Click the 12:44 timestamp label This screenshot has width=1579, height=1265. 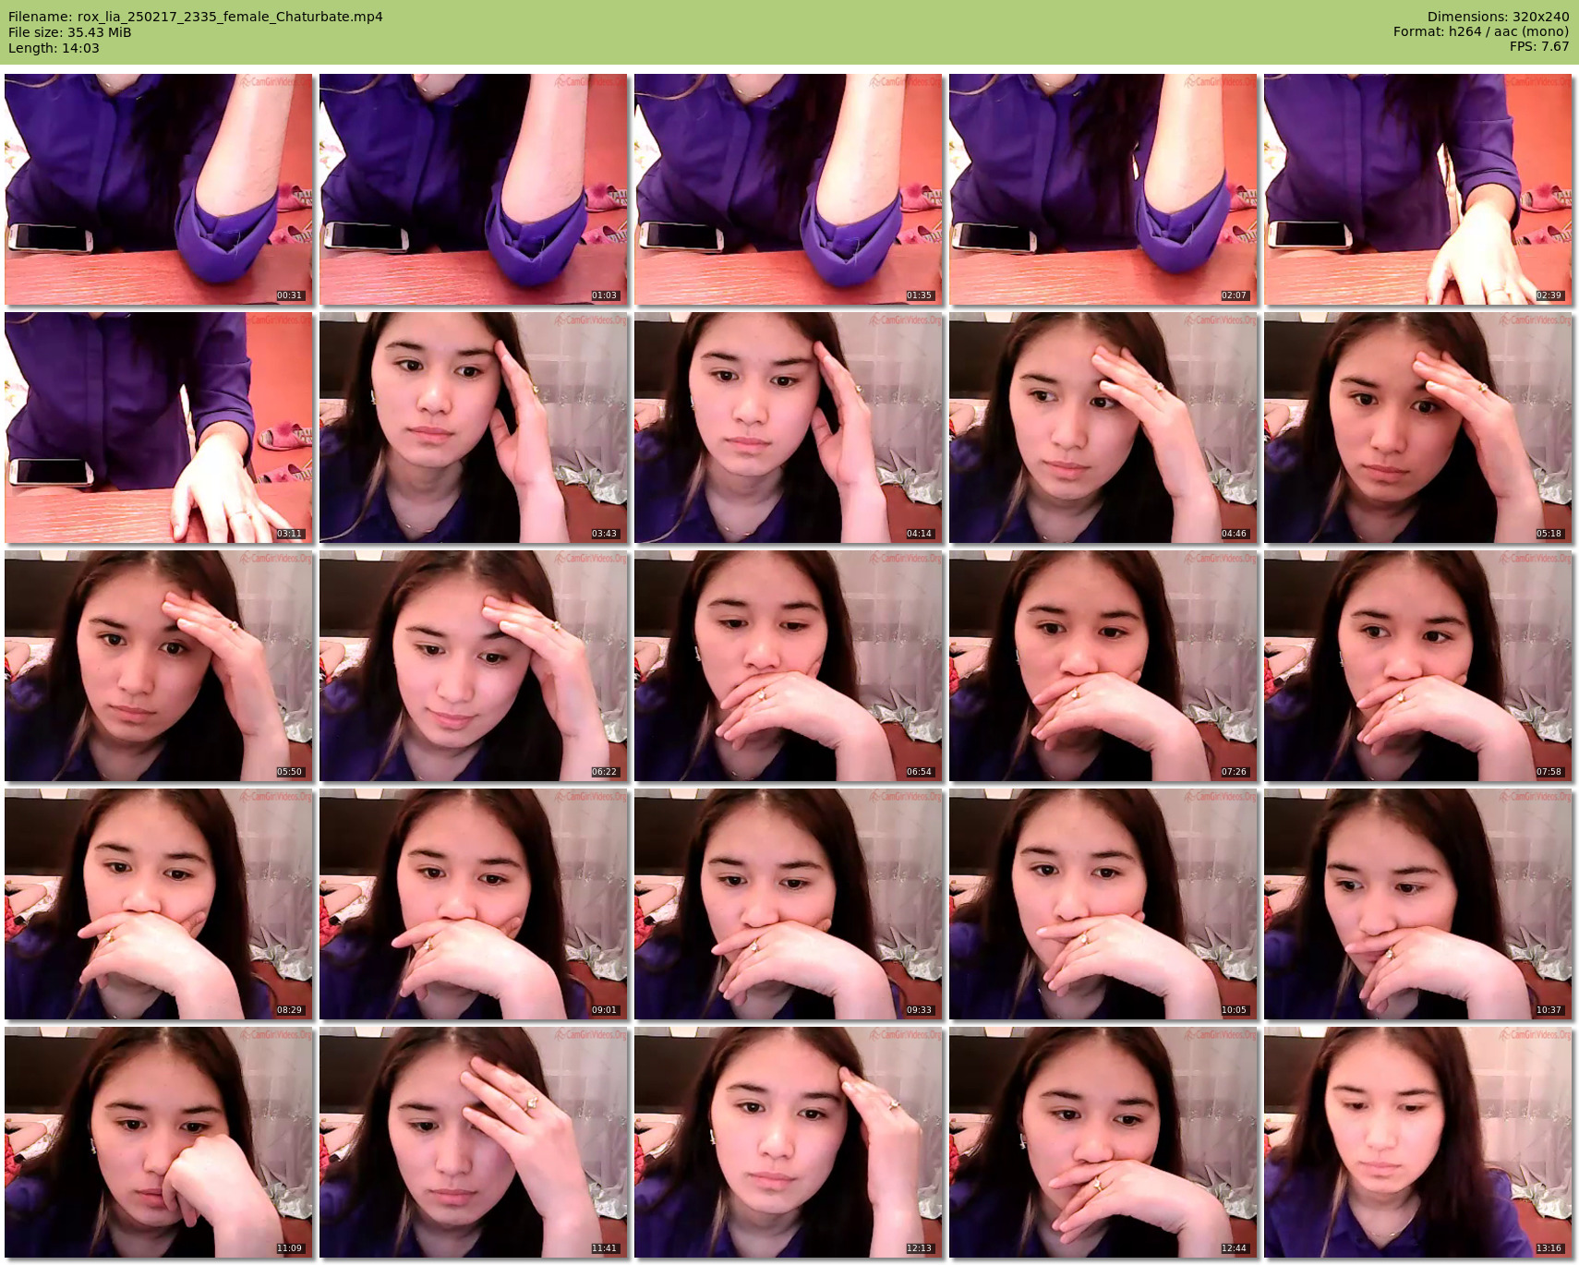pos(1234,1248)
